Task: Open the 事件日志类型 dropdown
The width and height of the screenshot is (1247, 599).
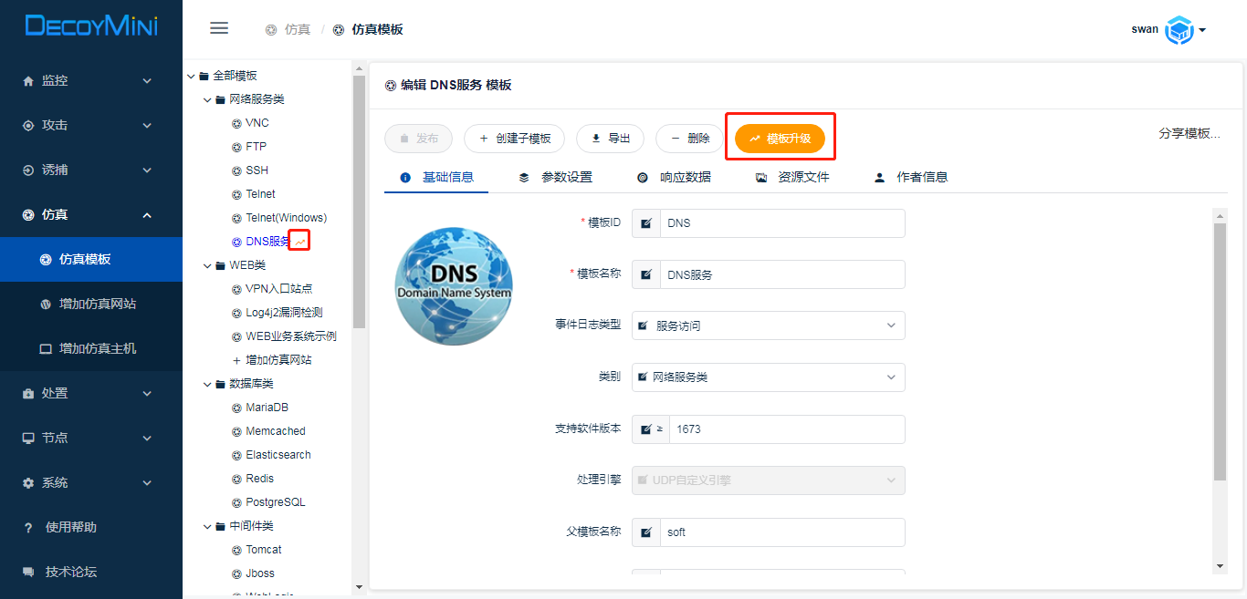Action: [x=769, y=325]
